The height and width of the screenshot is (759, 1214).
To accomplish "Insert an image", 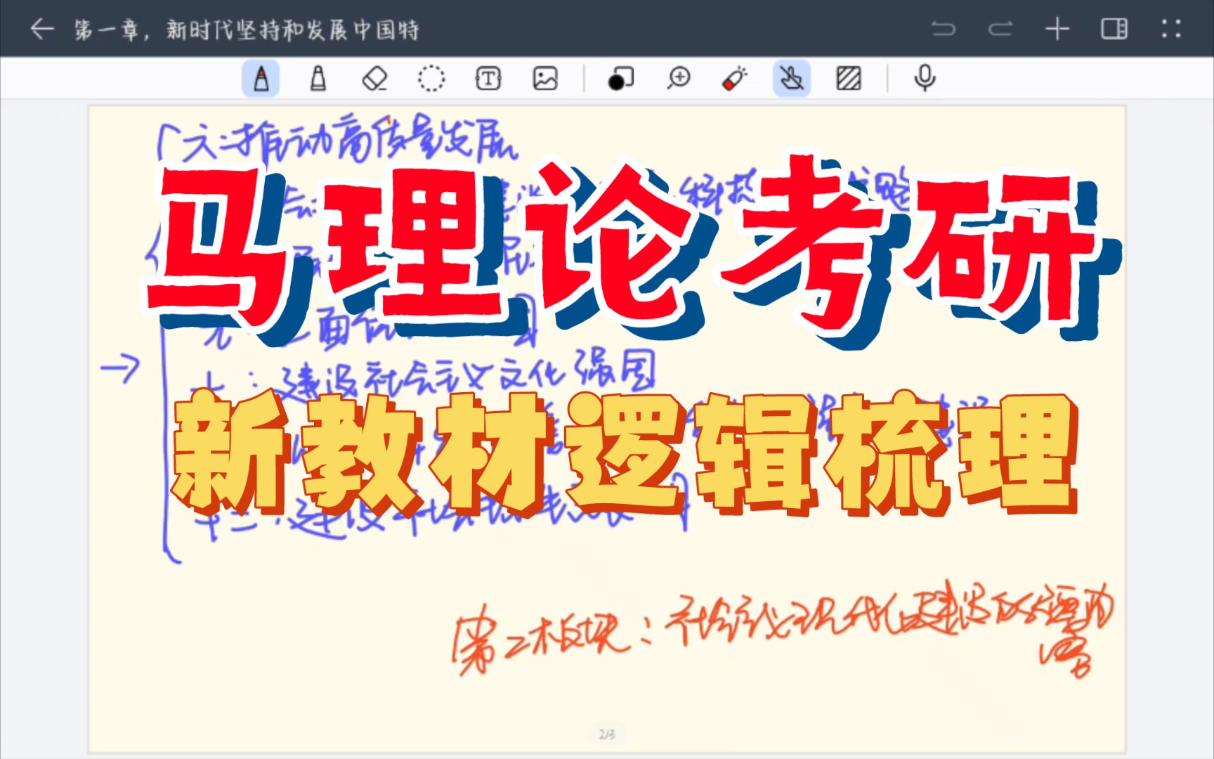I will (545, 78).
